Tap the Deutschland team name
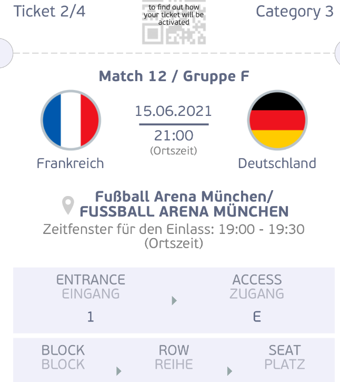 point(277,163)
